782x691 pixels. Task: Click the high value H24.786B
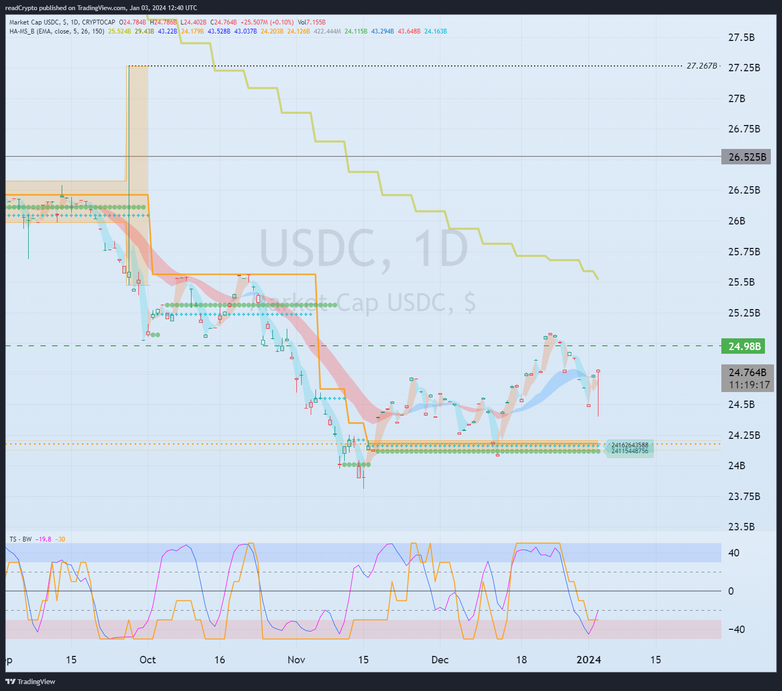tap(163, 22)
